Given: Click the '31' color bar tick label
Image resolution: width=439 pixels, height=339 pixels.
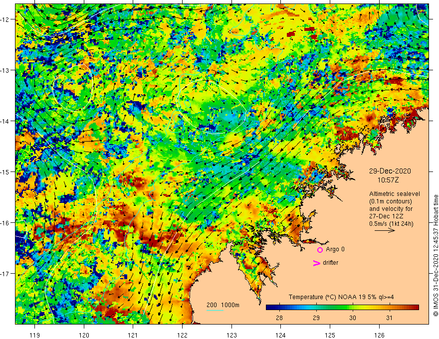Looking at the screenshot, I should tap(389, 318).
